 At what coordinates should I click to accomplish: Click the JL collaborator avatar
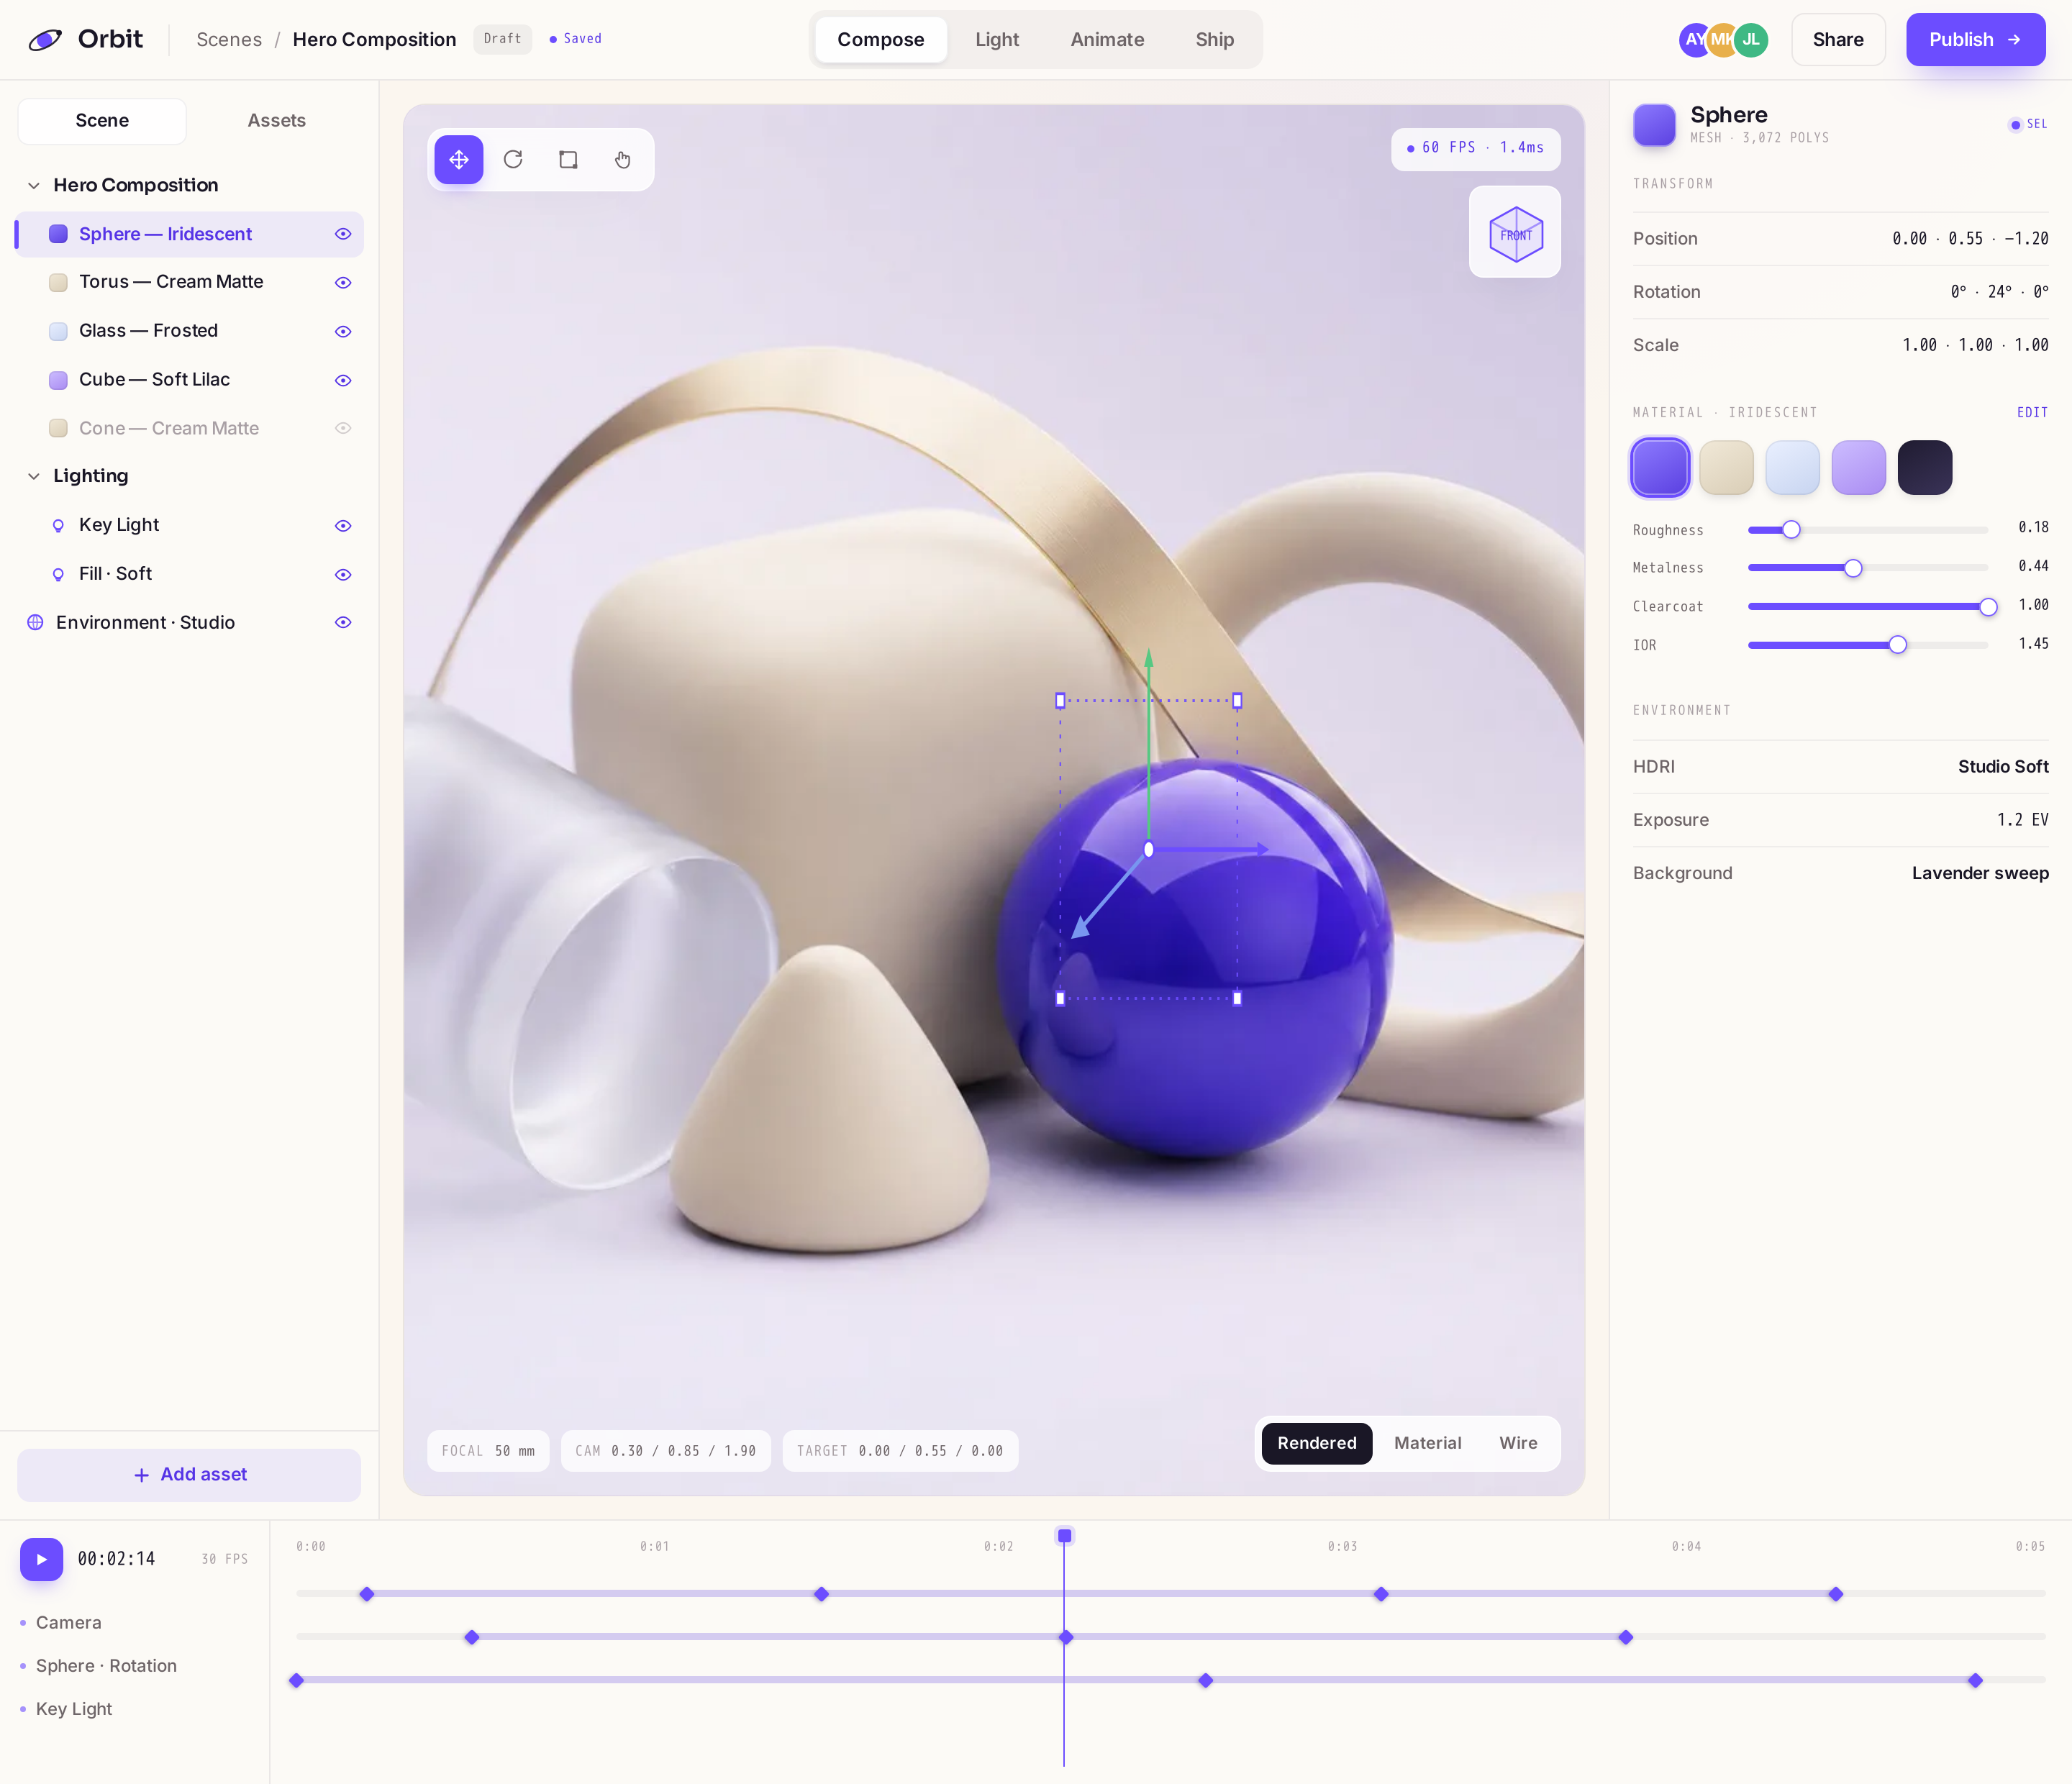[x=1751, y=40]
